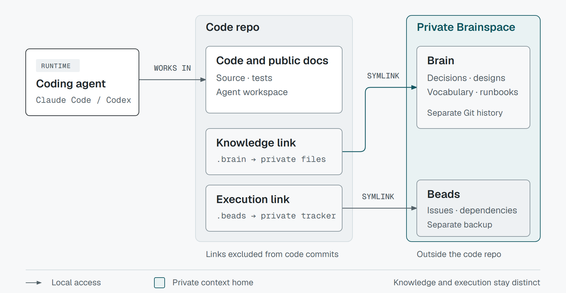Click the SYMLINK label near Beads
Viewport: 566px width, 293px height.
point(378,197)
